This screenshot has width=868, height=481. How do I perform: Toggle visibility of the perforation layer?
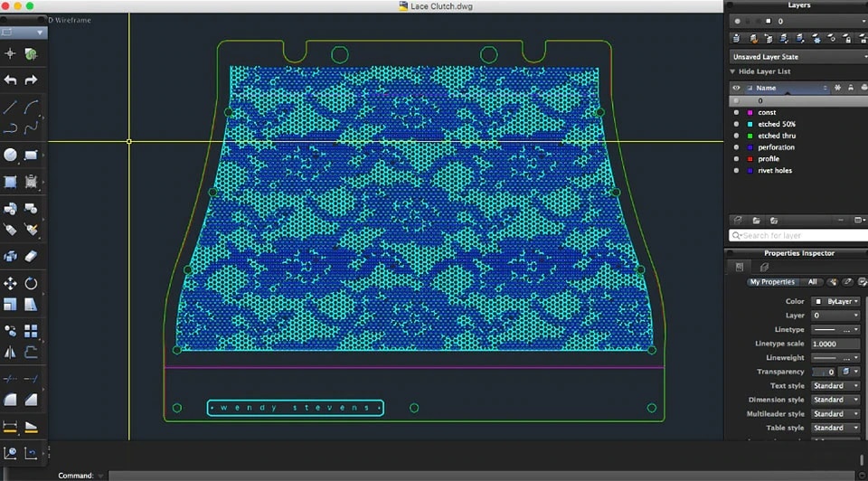point(736,147)
